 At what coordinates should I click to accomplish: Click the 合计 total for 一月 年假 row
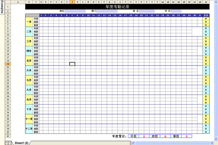click(x=206, y=19)
